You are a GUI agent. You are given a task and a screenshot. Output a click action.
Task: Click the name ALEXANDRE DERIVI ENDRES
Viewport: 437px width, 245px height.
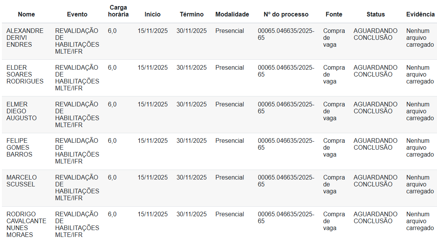point(25,38)
